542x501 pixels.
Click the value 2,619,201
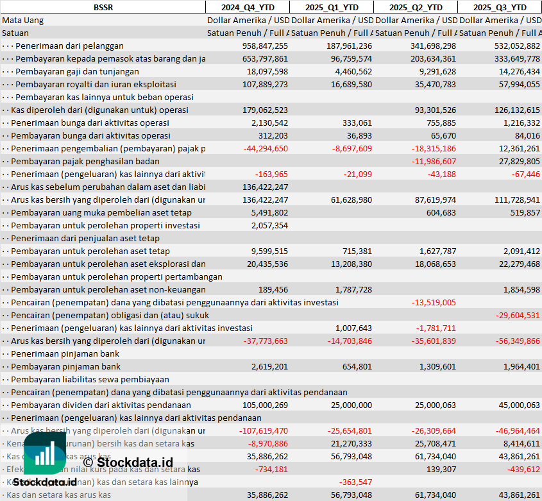point(269,366)
